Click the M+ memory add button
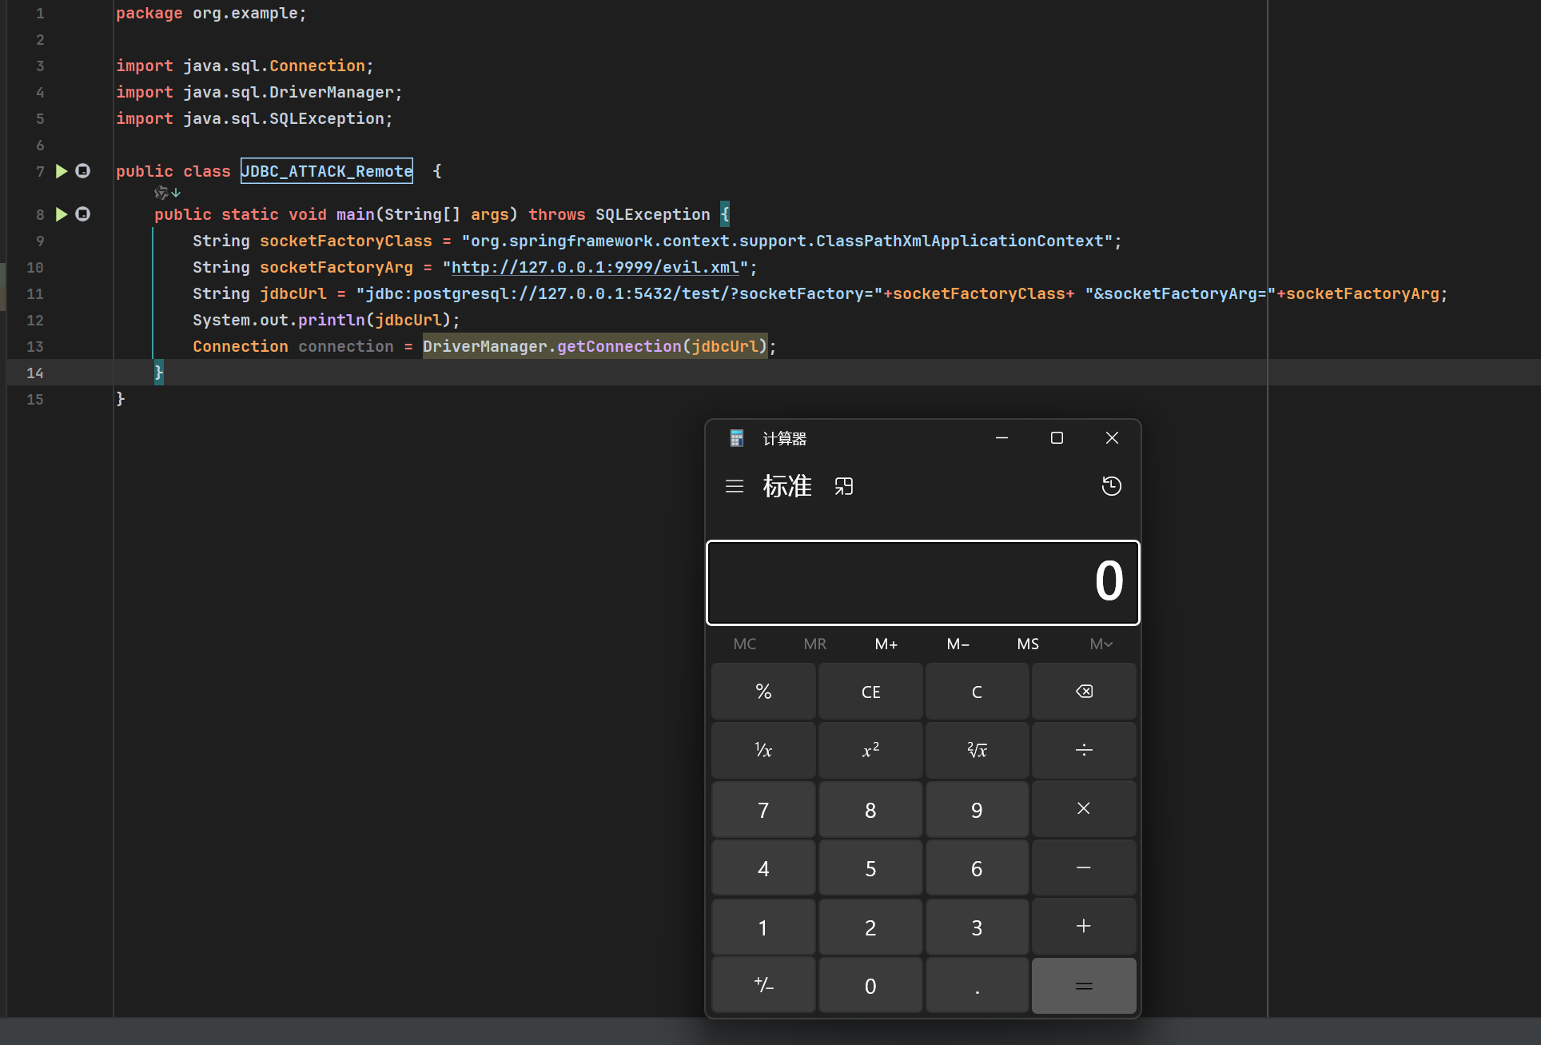The image size is (1541, 1045). click(886, 644)
